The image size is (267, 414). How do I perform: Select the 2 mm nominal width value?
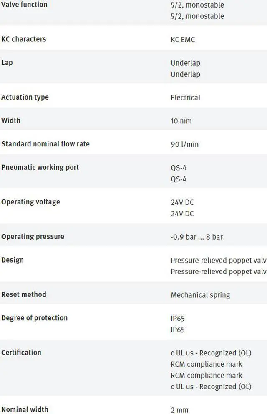[x=179, y=410]
